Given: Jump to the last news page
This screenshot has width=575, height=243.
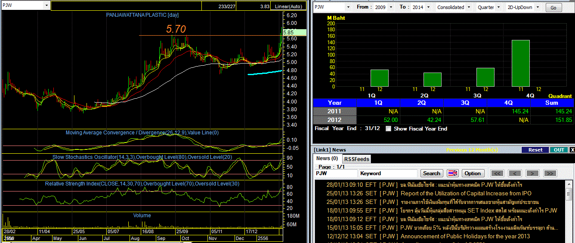Looking at the screenshot, I should tap(550, 173).
